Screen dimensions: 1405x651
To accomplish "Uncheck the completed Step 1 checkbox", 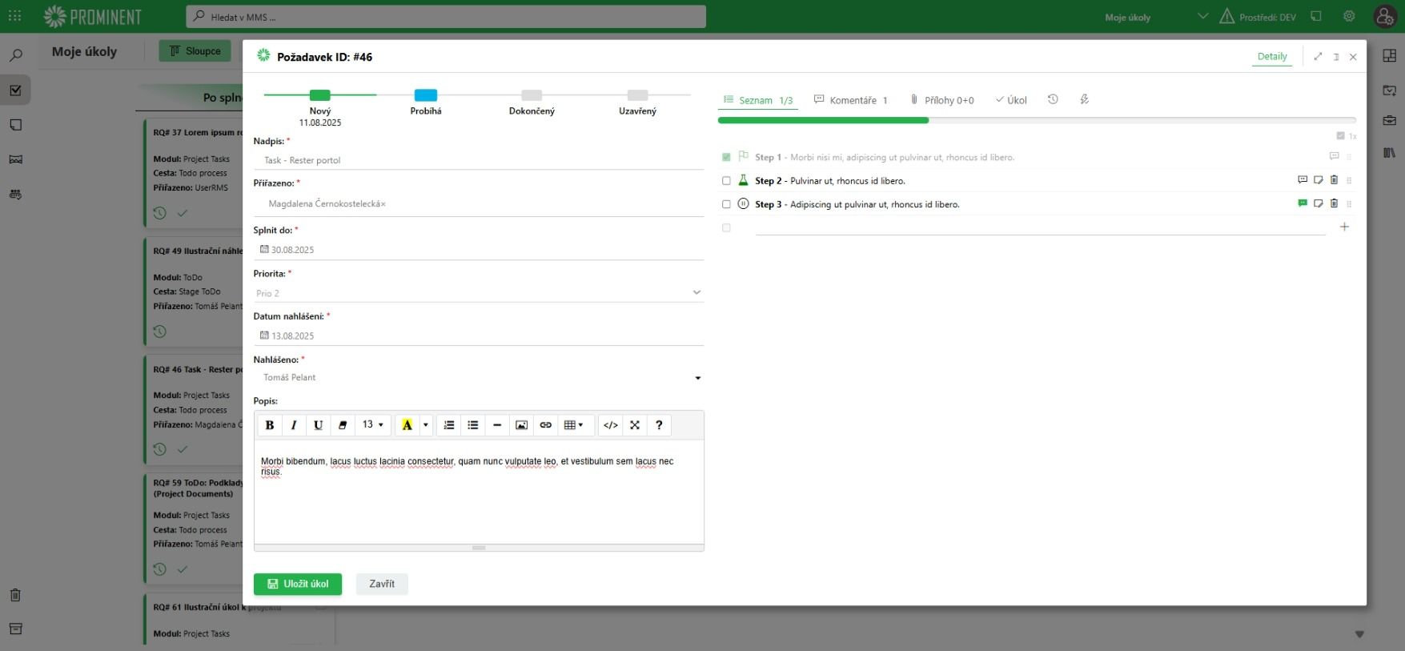I will pyautogui.click(x=726, y=158).
